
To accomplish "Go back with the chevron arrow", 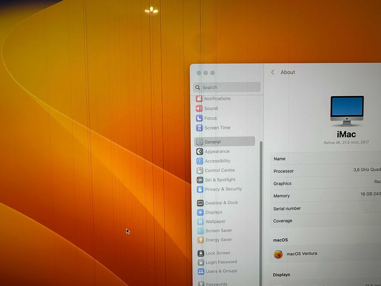I will coord(273,72).
